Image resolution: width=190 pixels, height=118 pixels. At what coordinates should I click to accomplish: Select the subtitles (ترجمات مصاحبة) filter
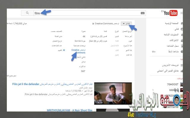click(80, 46)
